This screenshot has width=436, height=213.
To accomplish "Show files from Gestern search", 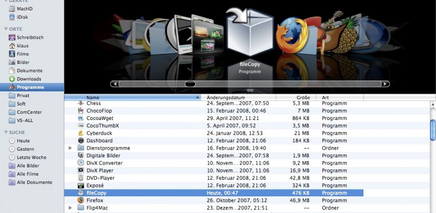I will coord(21,149).
